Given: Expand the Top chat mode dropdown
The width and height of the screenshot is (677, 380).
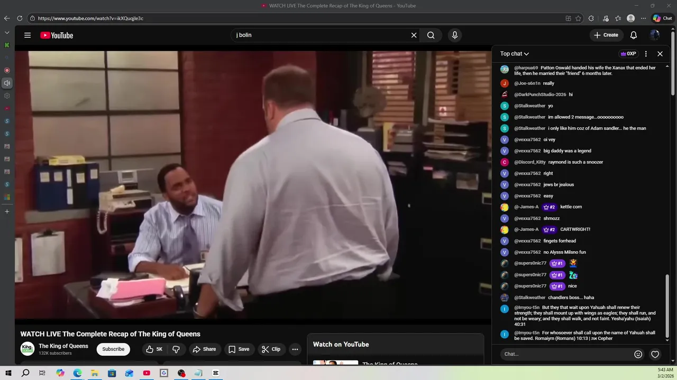Looking at the screenshot, I should 515,54.
